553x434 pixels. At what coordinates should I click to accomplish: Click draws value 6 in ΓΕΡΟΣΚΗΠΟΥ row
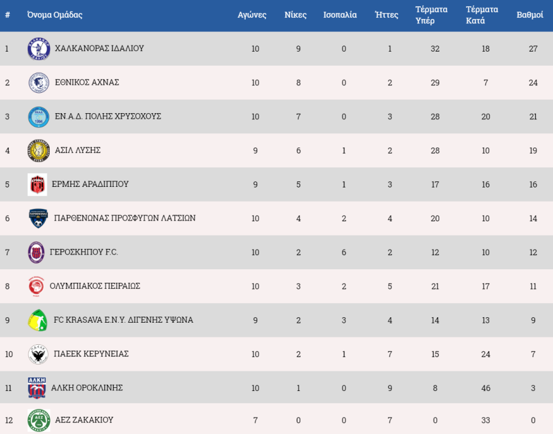[344, 252]
